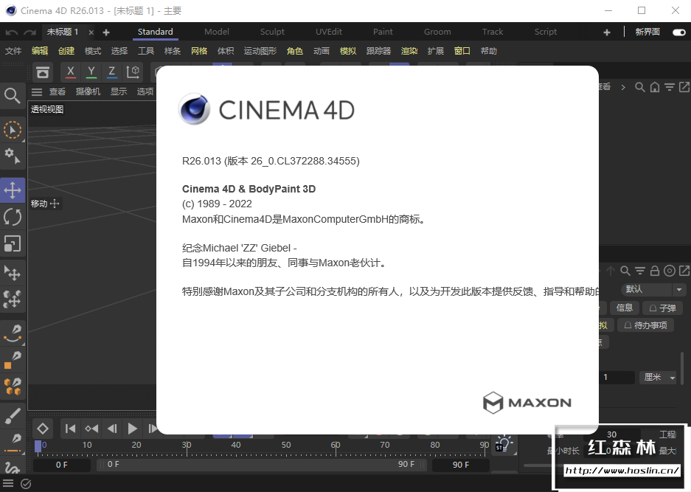Screen dimensions: 691x492
Task: Click the home icon in object manager
Action: (x=655, y=87)
